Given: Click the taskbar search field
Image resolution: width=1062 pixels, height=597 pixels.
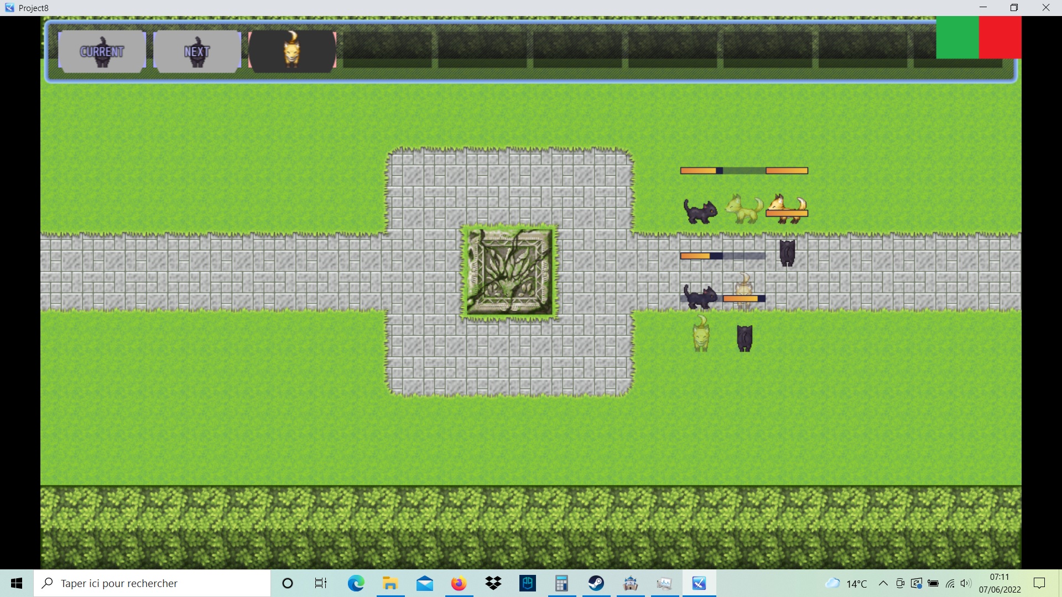Looking at the screenshot, I should point(152,583).
